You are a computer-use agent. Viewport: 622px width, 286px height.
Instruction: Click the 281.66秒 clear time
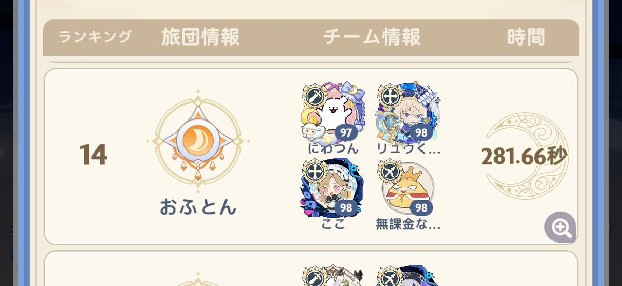click(x=524, y=156)
